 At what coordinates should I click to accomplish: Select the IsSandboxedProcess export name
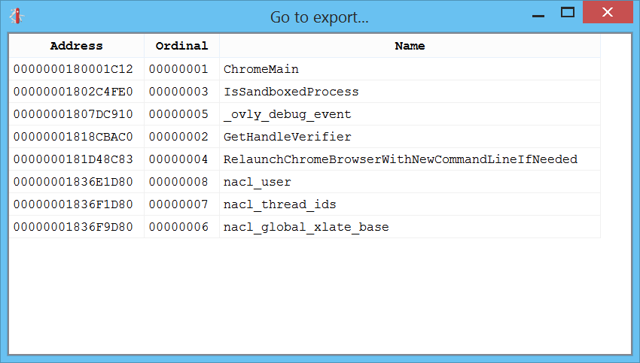[291, 92]
